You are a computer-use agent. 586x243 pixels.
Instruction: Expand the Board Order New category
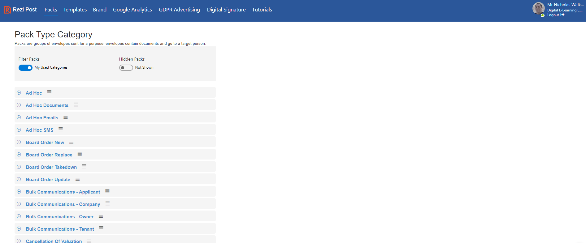tap(19, 142)
